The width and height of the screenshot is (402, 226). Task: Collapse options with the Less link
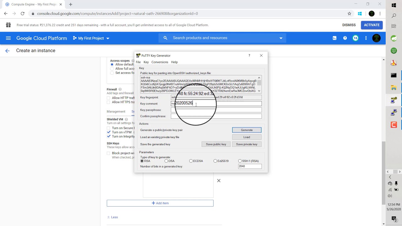click(112, 217)
